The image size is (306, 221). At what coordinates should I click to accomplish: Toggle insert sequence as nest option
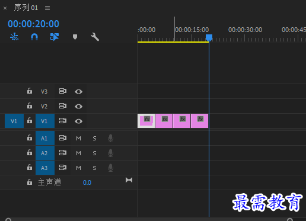click(14, 37)
